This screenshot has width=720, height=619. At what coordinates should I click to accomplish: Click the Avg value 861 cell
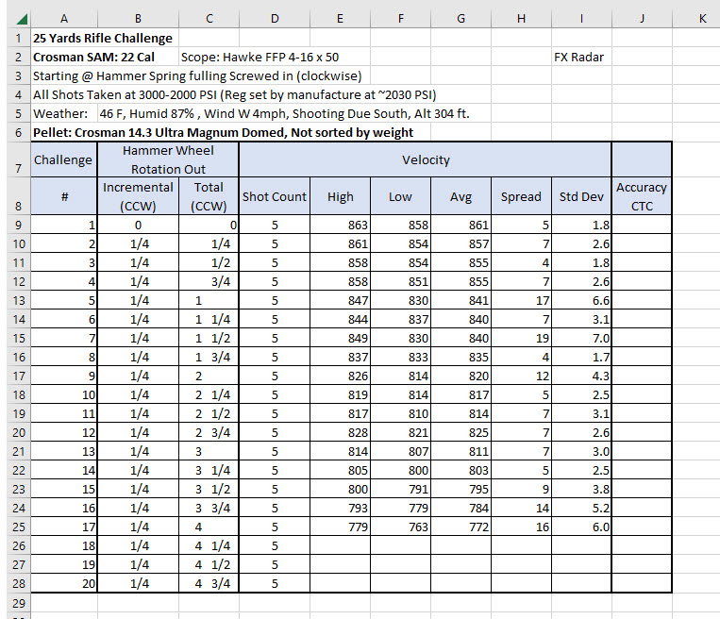(x=461, y=225)
